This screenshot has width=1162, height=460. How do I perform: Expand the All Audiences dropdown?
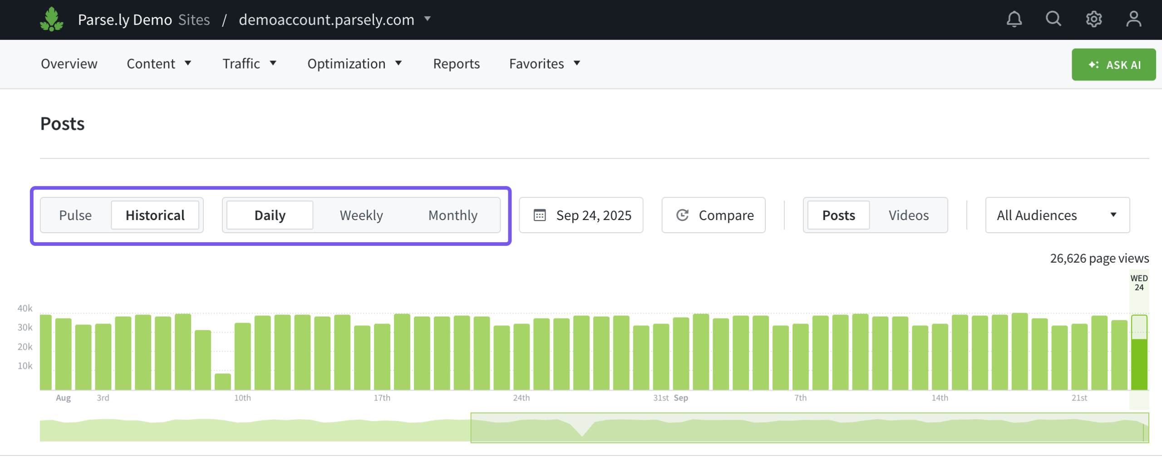(x=1057, y=215)
